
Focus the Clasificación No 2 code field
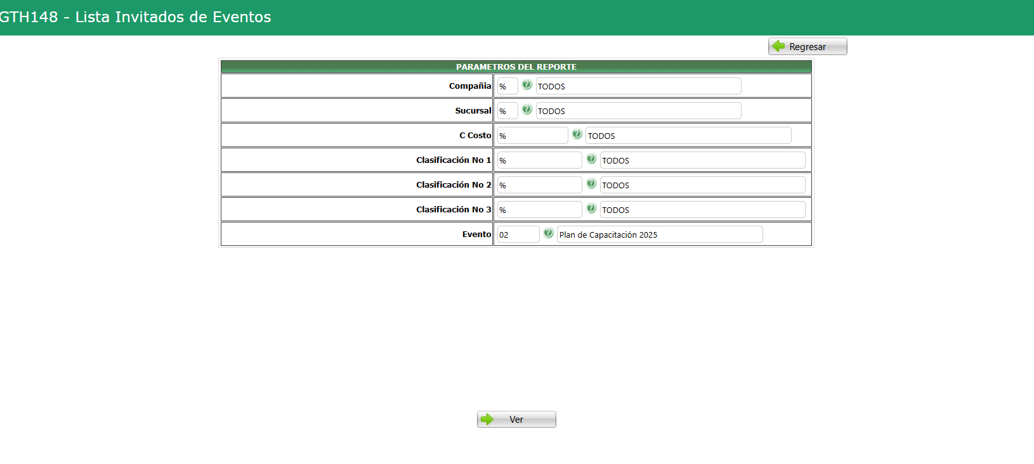[x=540, y=185]
